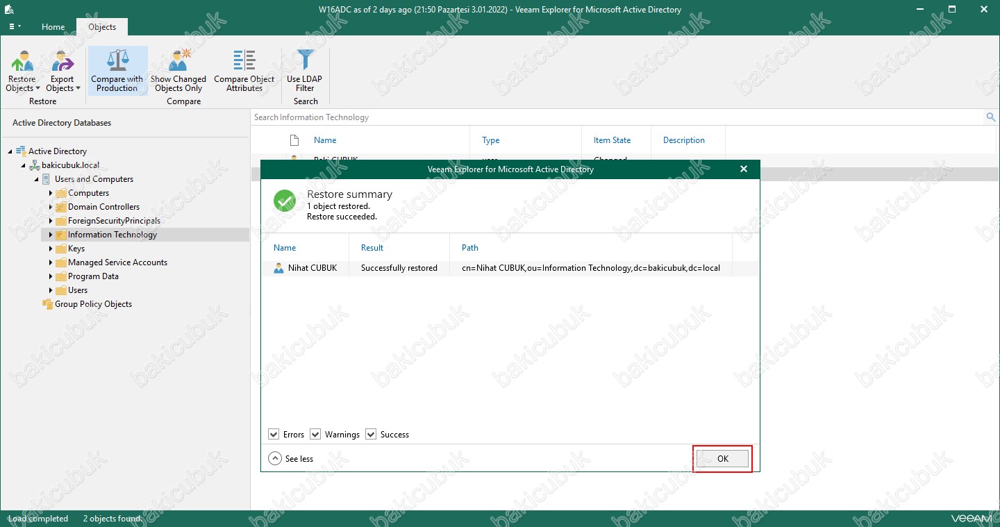Click the Search Information Technology field
The height and width of the screenshot is (527, 1000).
click(x=618, y=117)
